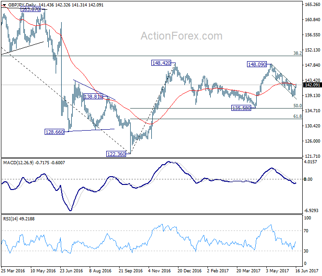This screenshot has width=322, height=276.
Task: Click the chart menu triangle beside GBPJPY
Action: (4, 5)
